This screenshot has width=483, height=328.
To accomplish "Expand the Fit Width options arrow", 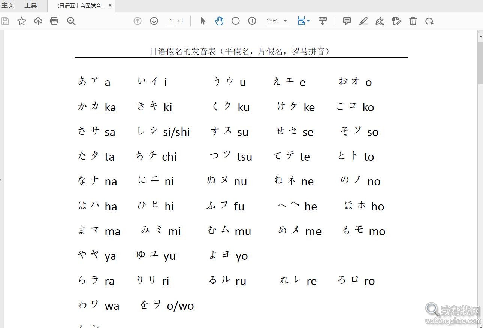I will [308, 21].
